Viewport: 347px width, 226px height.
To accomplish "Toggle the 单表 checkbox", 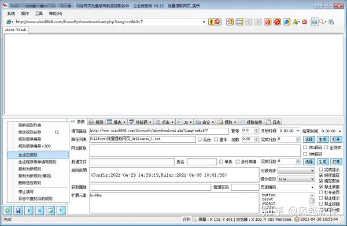I will tap(221, 162).
